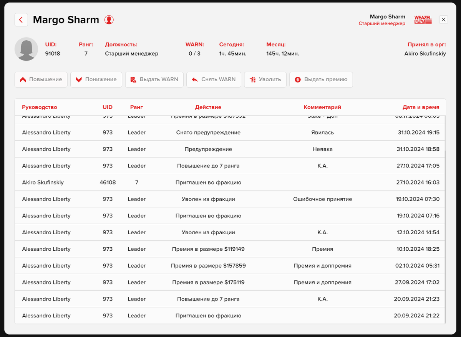Fire the employee with Уволить button
The image size is (461, 337).
pyautogui.click(x=265, y=79)
